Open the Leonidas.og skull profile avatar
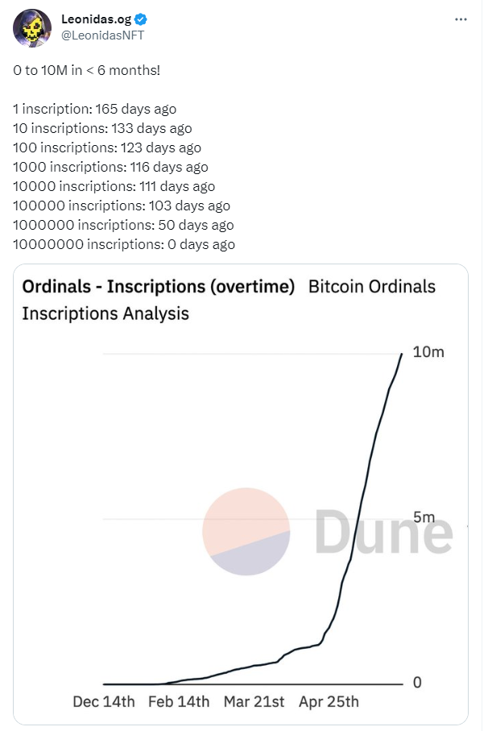488x731 pixels. 32,28
